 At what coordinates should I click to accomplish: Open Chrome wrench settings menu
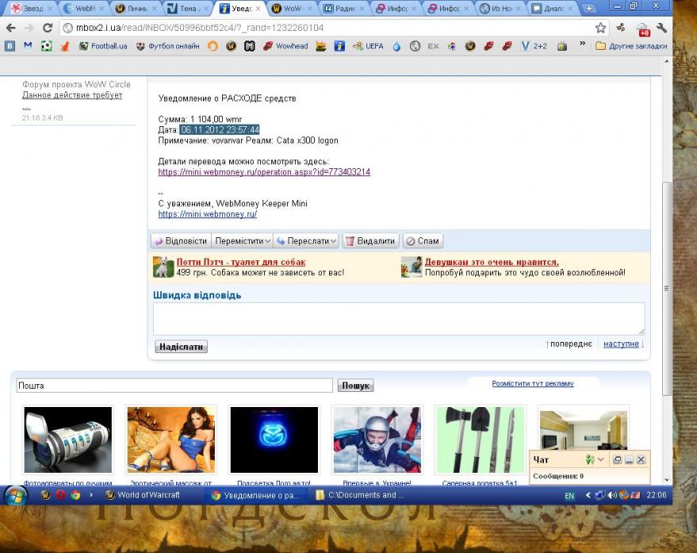click(x=661, y=28)
